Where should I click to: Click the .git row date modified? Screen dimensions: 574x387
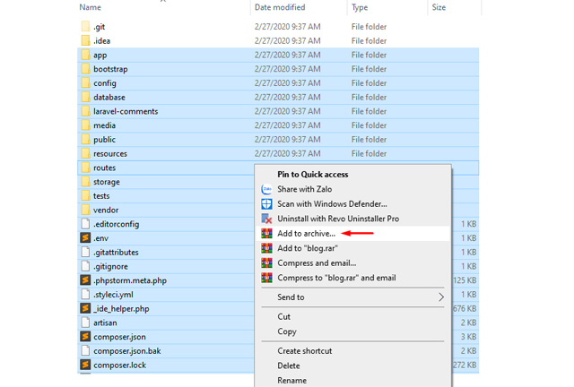pyautogui.click(x=287, y=26)
